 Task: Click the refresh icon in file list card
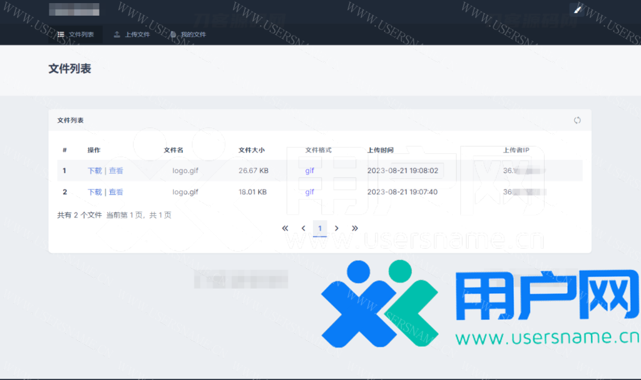[577, 120]
